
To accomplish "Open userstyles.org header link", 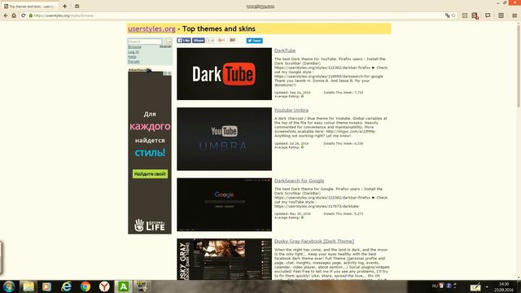I will coord(151,29).
